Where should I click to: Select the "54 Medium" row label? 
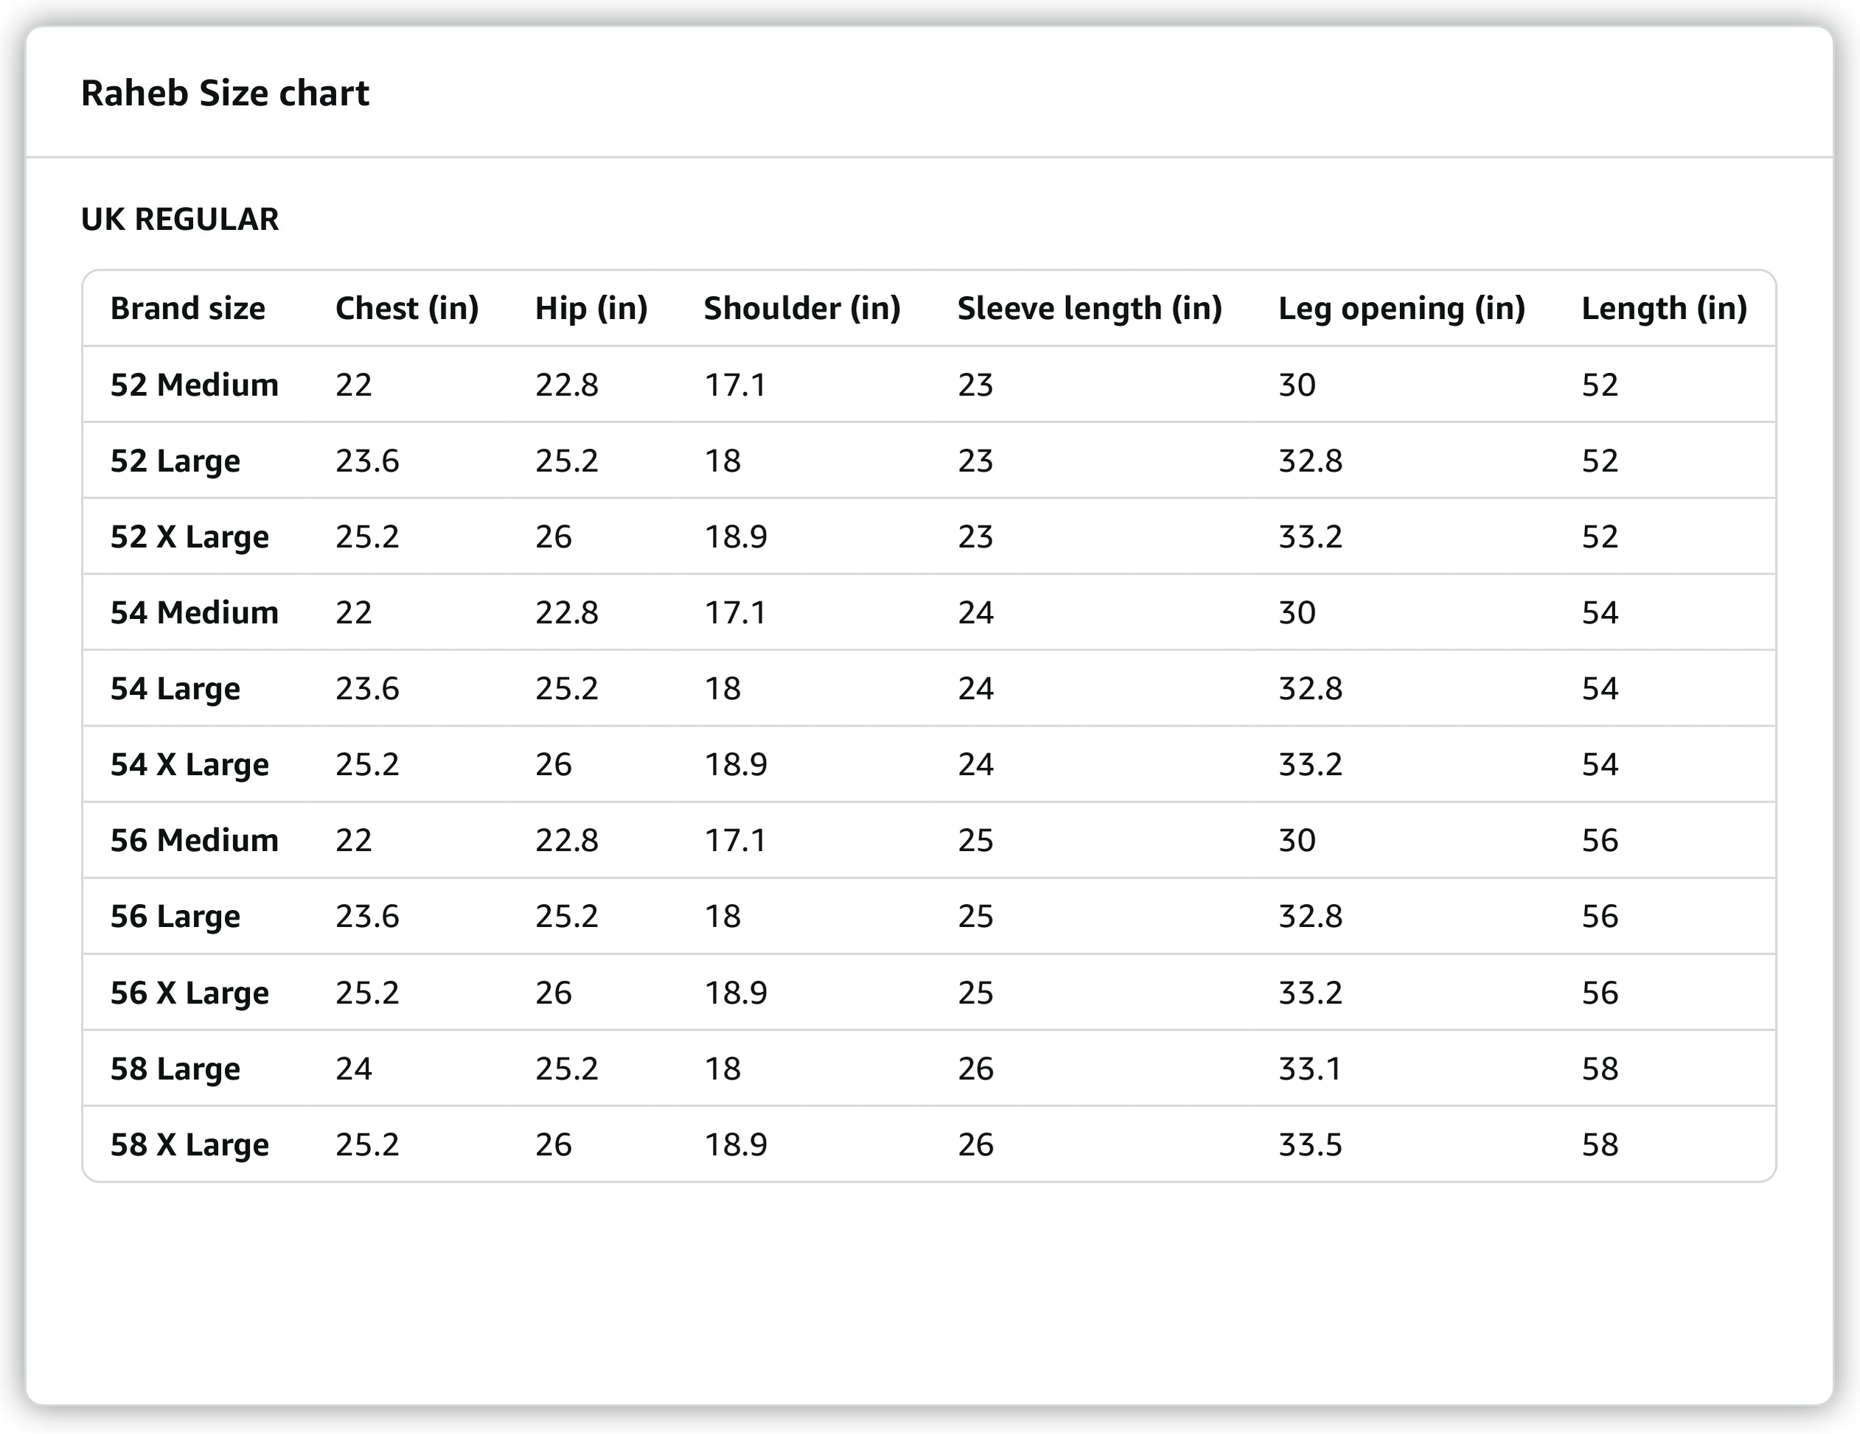pyautogui.click(x=194, y=613)
